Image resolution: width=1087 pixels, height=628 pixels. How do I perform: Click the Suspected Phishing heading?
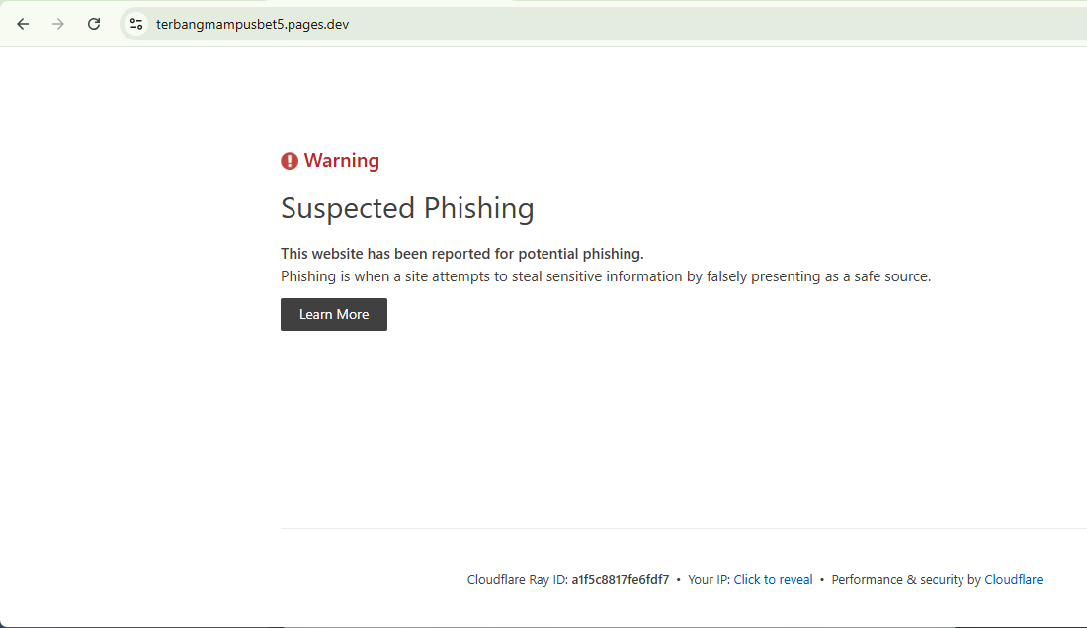pyautogui.click(x=407, y=208)
